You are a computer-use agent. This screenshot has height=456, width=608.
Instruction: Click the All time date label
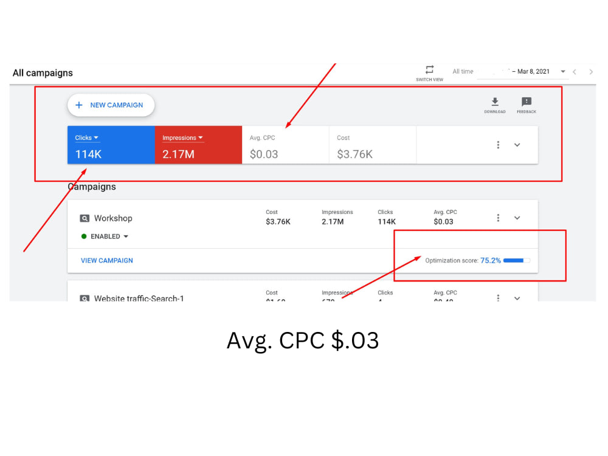click(x=463, y=71)
